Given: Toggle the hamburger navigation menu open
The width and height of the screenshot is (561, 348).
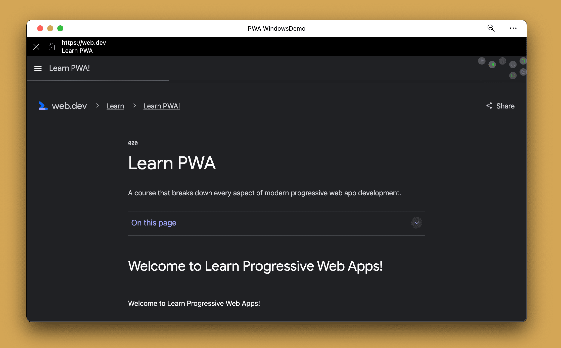Looking at the screenshot, I should tap(38, 68).
